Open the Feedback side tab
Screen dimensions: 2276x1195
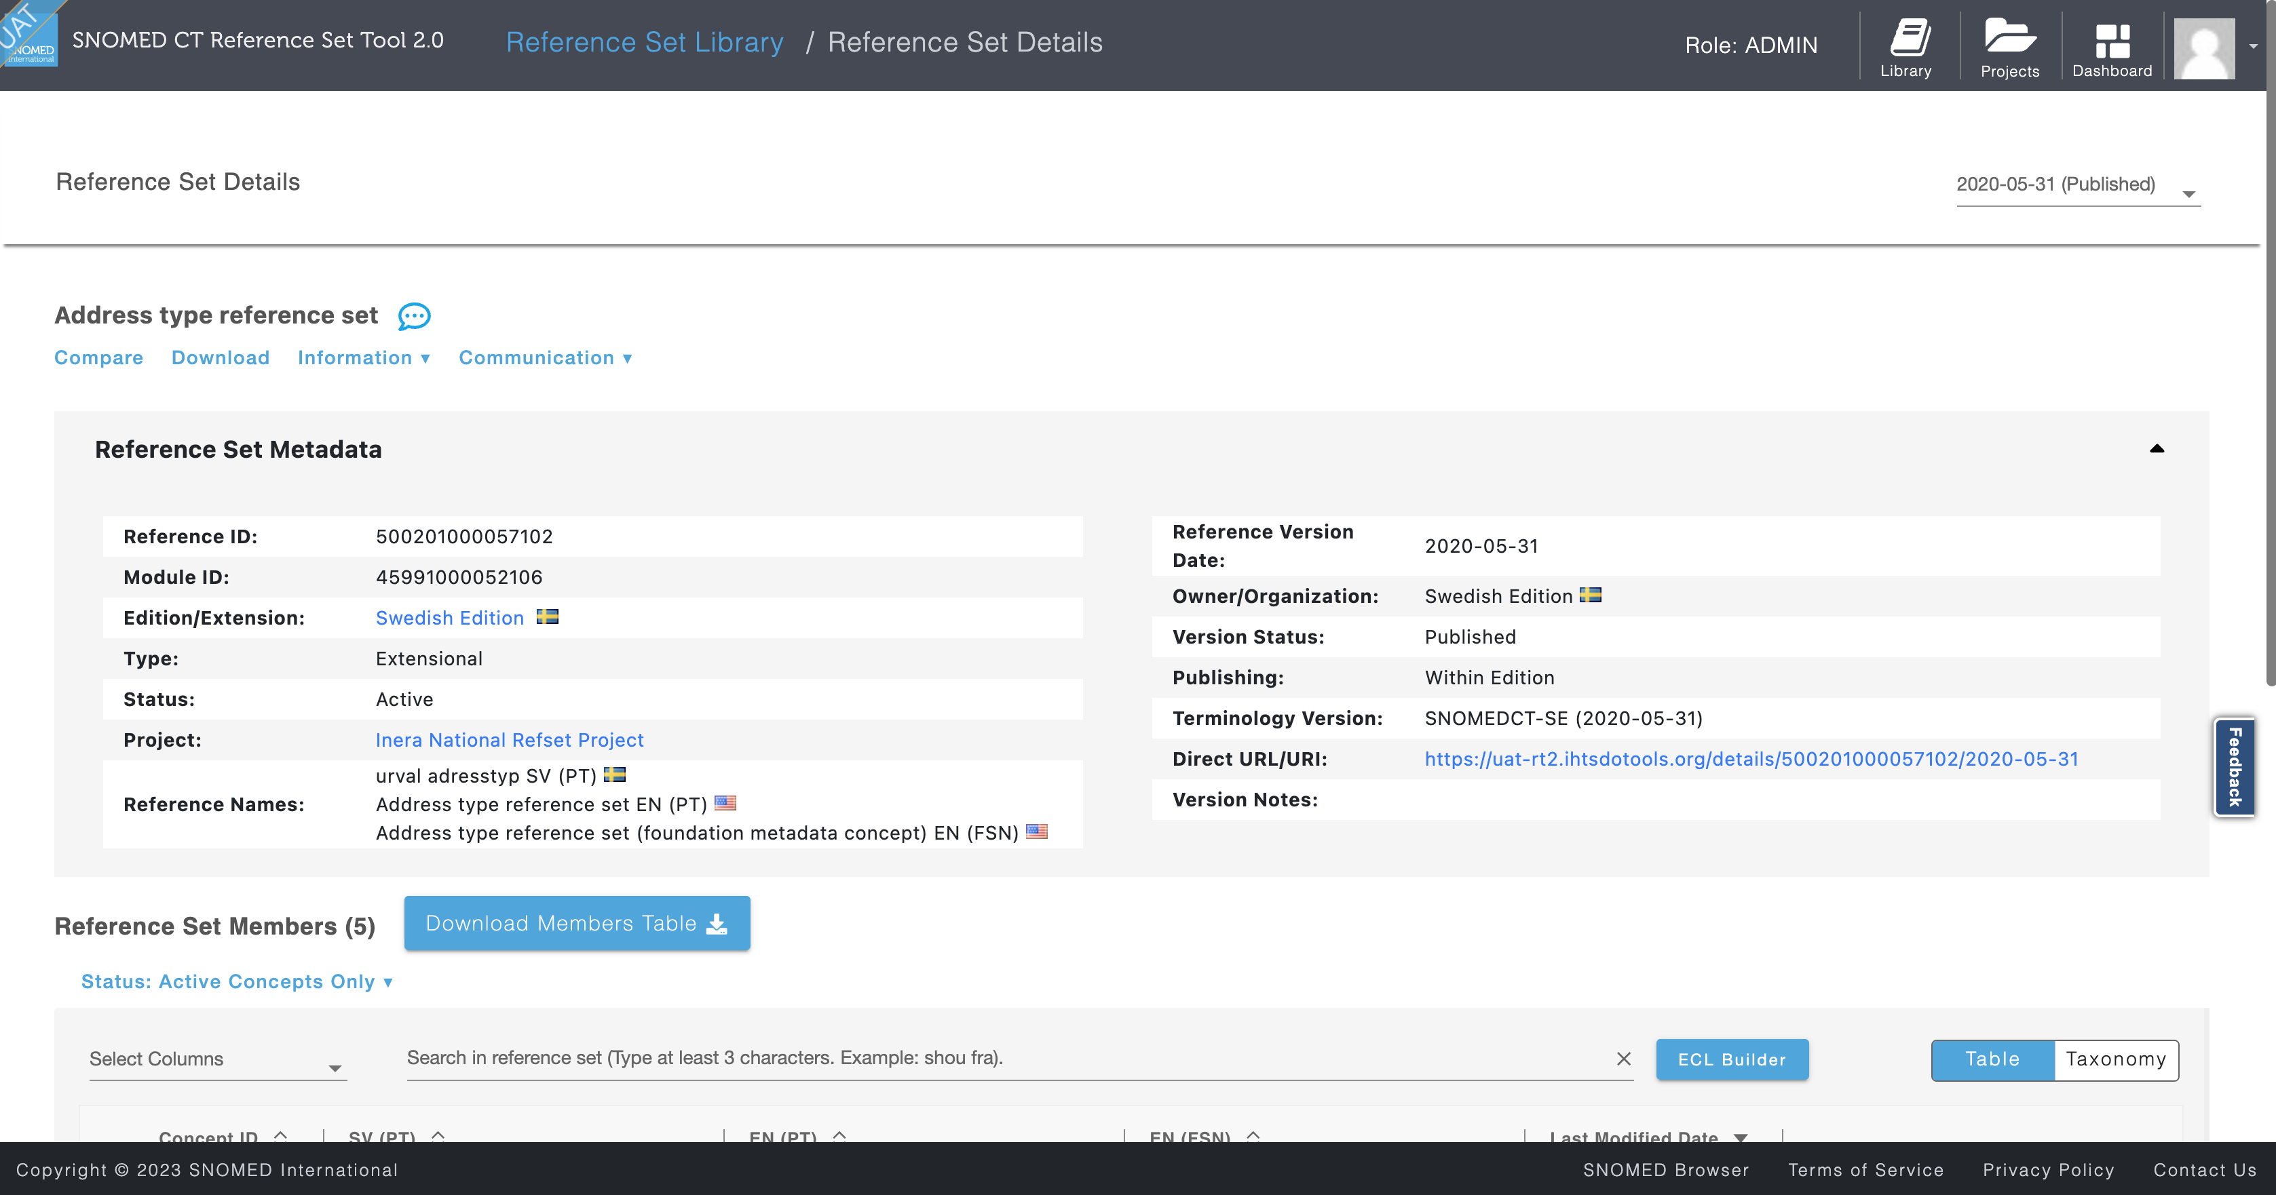pyautogui.click(x=2235, y=766)
